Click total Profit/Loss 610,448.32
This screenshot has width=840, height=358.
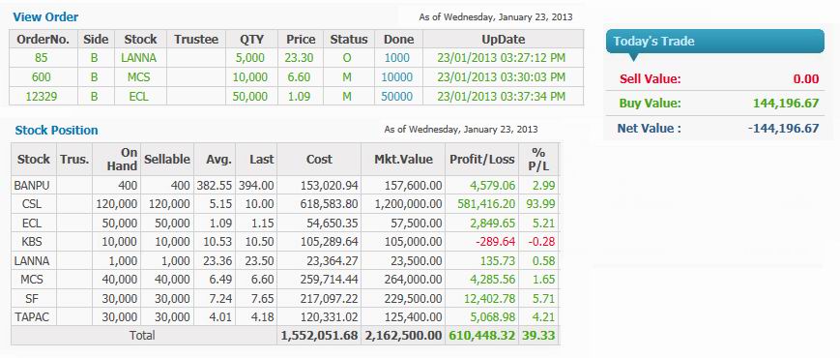(x=482, y=336)
